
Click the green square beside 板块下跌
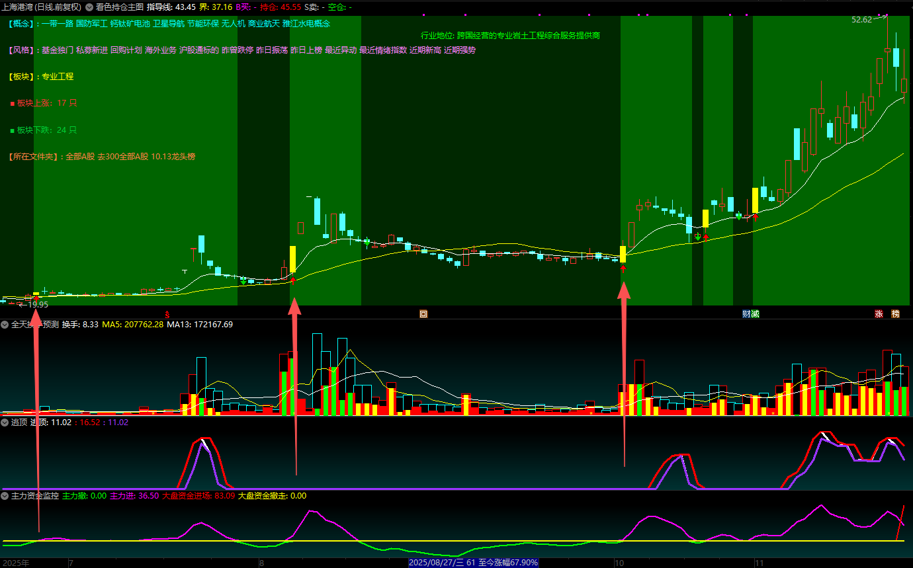[x=12, y=130]
